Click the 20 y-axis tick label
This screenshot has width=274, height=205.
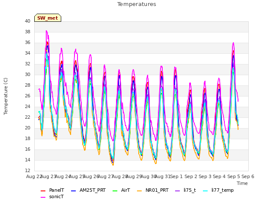27,128
